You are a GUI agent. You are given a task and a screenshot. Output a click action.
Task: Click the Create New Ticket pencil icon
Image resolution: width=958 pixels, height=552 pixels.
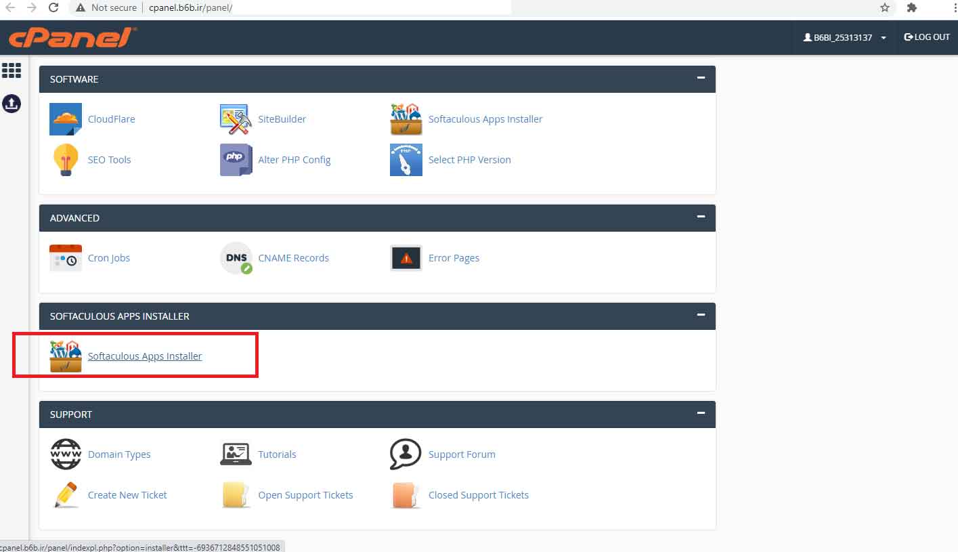[66, 495]
